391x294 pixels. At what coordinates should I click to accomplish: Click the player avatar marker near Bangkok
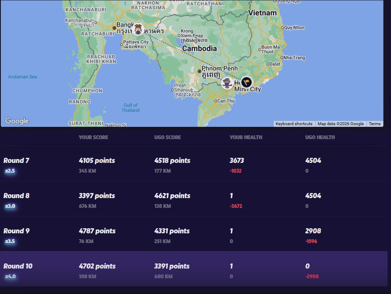coord(138,29)
